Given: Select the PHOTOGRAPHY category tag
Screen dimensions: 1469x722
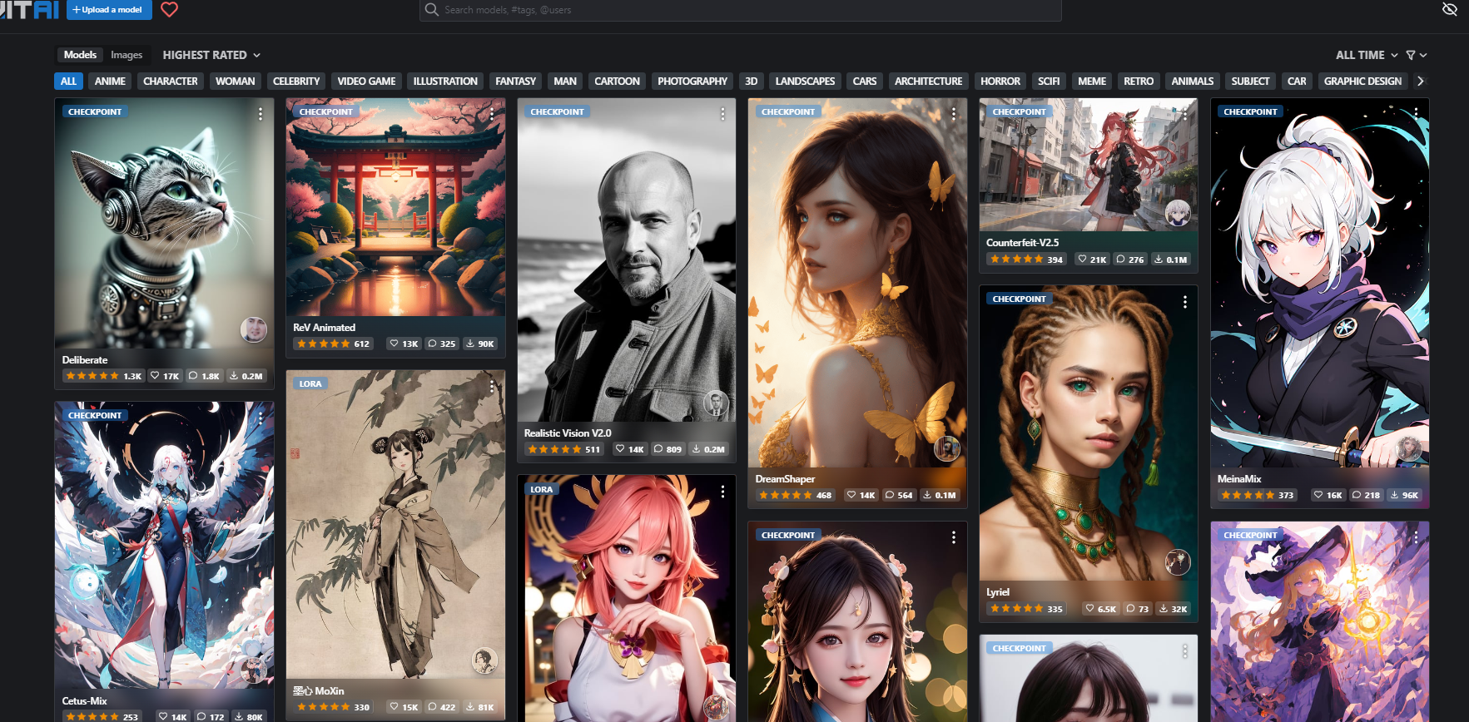Looking at the screenshot, I should (x=692, y=82).
